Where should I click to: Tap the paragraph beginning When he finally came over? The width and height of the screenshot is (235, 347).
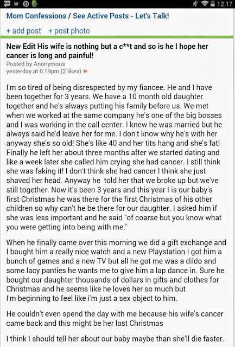(x=116, y=271)
